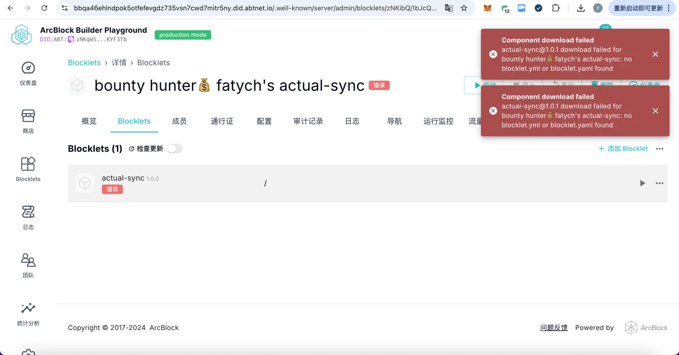
Task: Switch to the Blocklets tab
Action: pyautogui.click(x=134, y=121)
